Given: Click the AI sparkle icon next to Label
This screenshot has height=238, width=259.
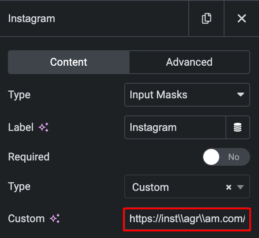Looking at the screenshot, I should coord(44,127).
